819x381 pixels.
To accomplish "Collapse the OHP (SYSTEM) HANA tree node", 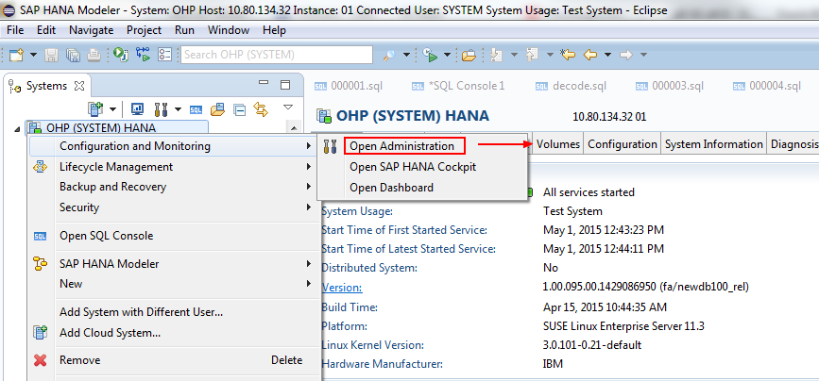I will pyautogui.click(x=18, y=128).
